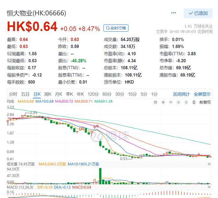Open the 全屏显示 fullscreen link

click(202, 94)
